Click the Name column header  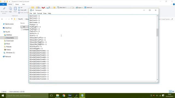pos(22,23)
